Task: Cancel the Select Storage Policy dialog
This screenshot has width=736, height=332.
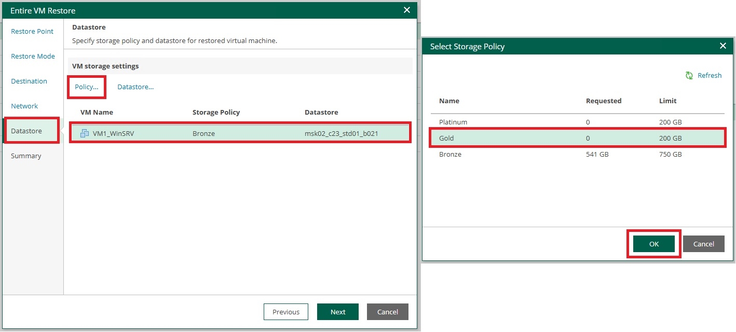Action: [704, 244]
